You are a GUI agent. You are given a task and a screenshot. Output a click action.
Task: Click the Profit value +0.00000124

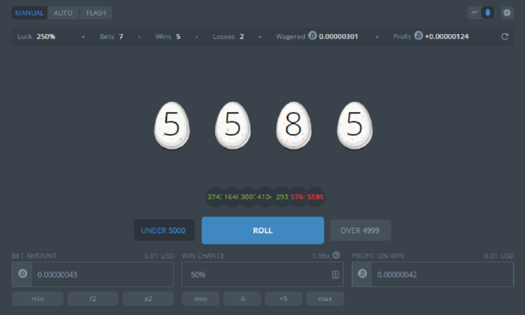click(447, 37)
